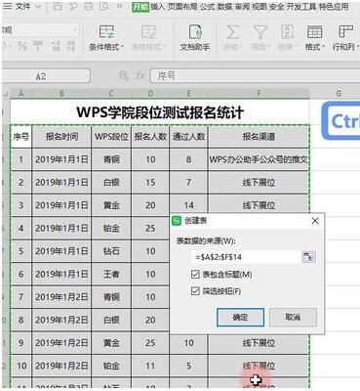Open the name box A2 dropdown
The height and width of the screenshot is (391, 360).
click(x=87, y=76)
